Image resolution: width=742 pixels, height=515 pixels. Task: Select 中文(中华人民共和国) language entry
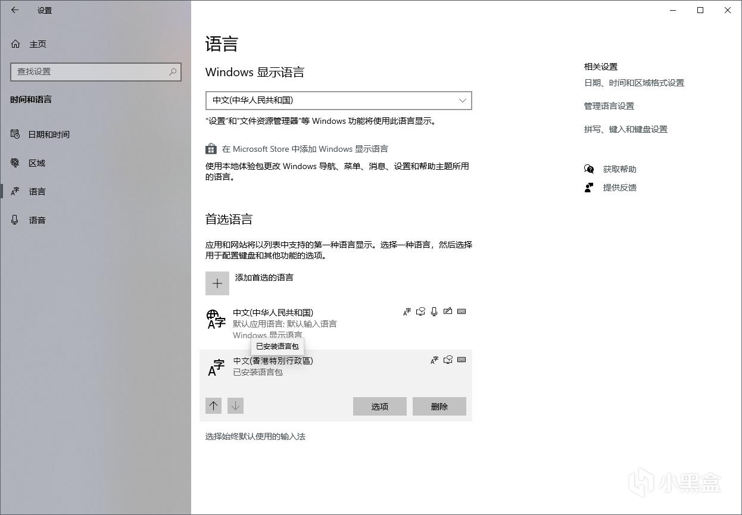click(336, 323)
